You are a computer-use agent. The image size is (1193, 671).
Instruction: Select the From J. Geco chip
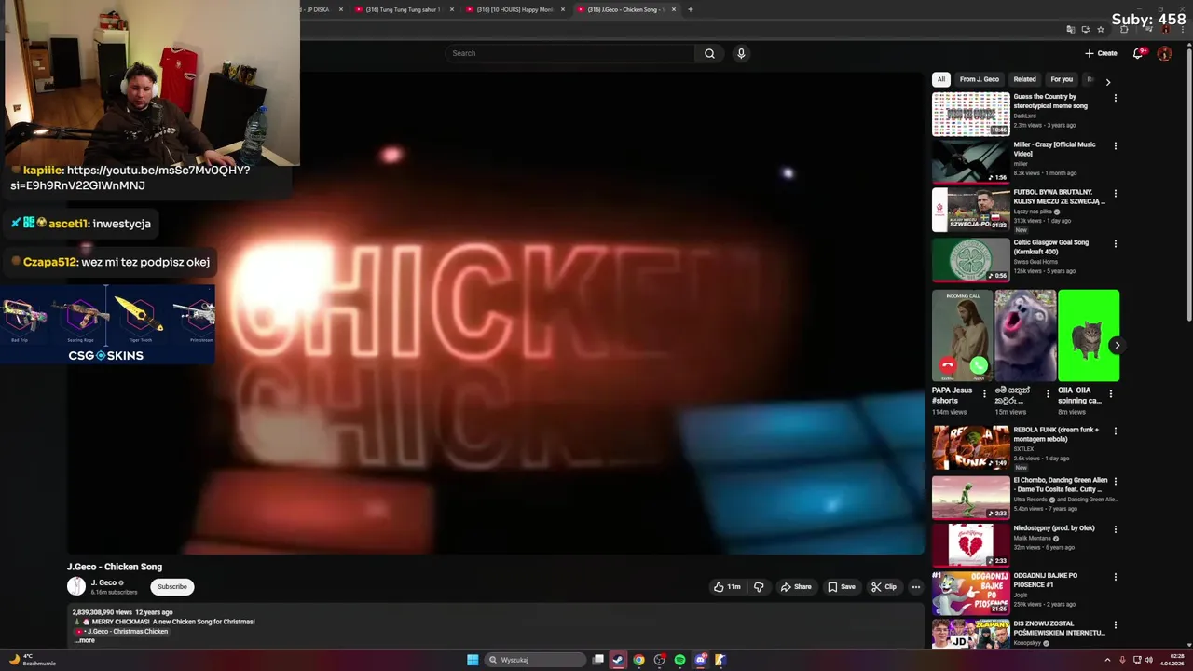click(x=979, y=79)
